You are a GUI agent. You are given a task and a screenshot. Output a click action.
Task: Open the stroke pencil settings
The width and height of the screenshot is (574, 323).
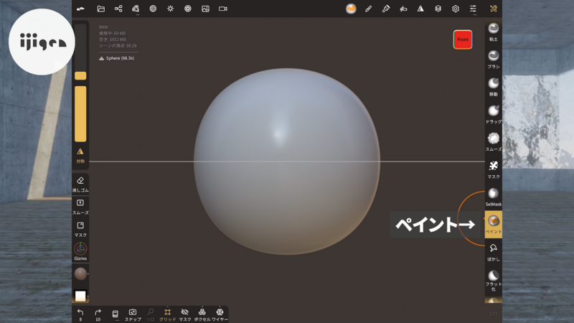coord(368,9)
